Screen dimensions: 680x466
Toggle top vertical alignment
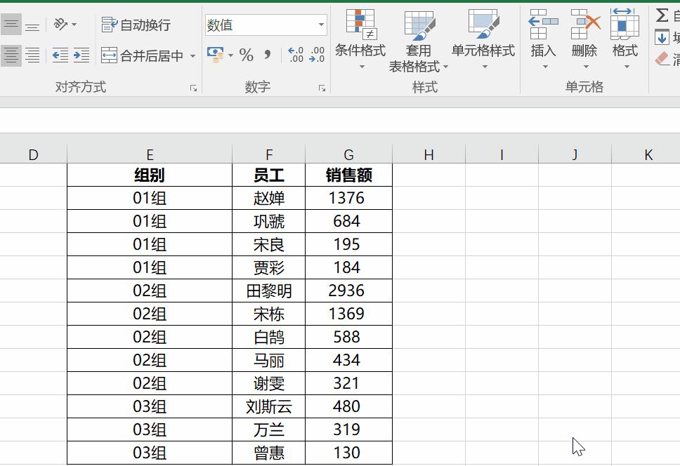[11, 23]
